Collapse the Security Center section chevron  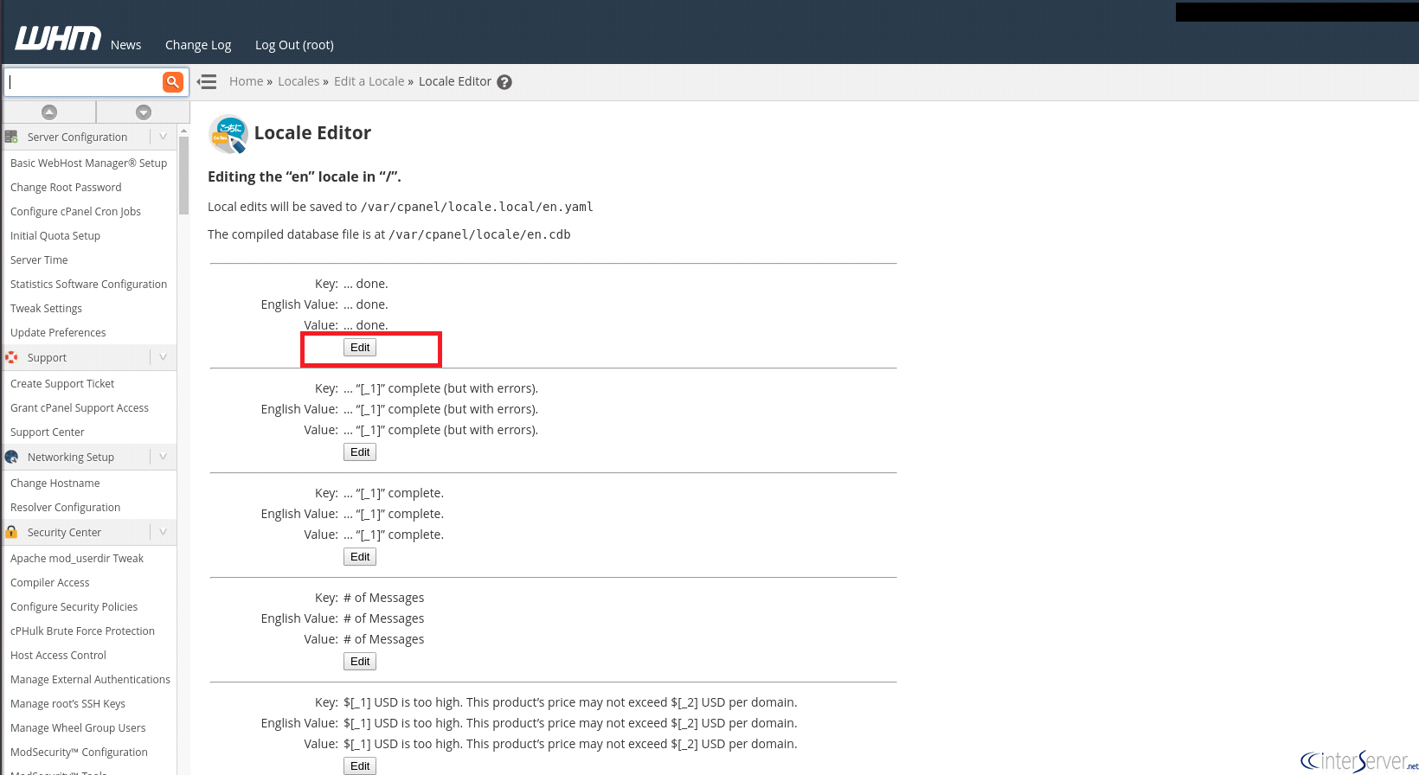pyautogui.click(x=163, y=532)
